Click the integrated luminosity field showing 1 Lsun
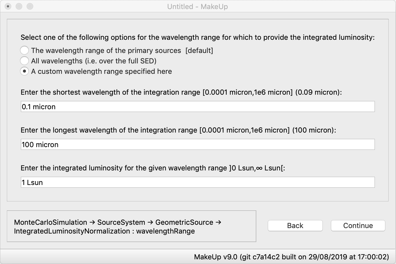Screen dimensions: 396x264 coord(198,182)
